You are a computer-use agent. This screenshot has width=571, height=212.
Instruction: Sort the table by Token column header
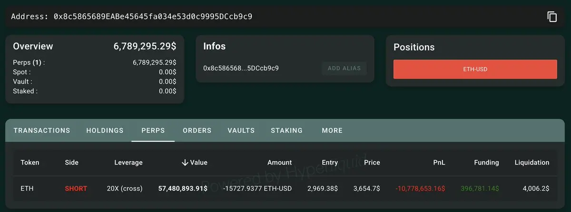(x=30, y=162)
